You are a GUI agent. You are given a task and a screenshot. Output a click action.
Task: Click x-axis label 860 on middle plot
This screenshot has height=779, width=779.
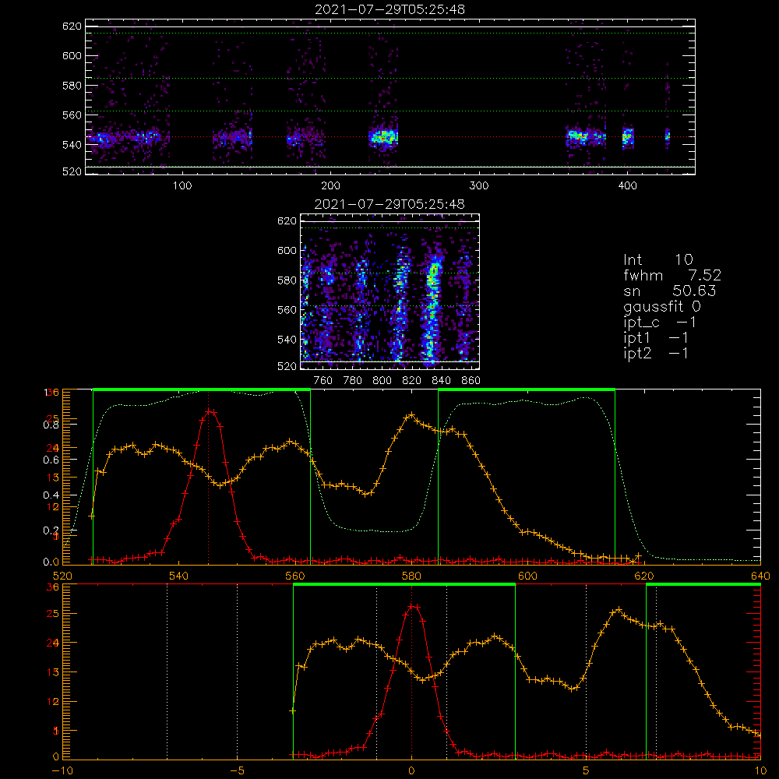(471, 381)
